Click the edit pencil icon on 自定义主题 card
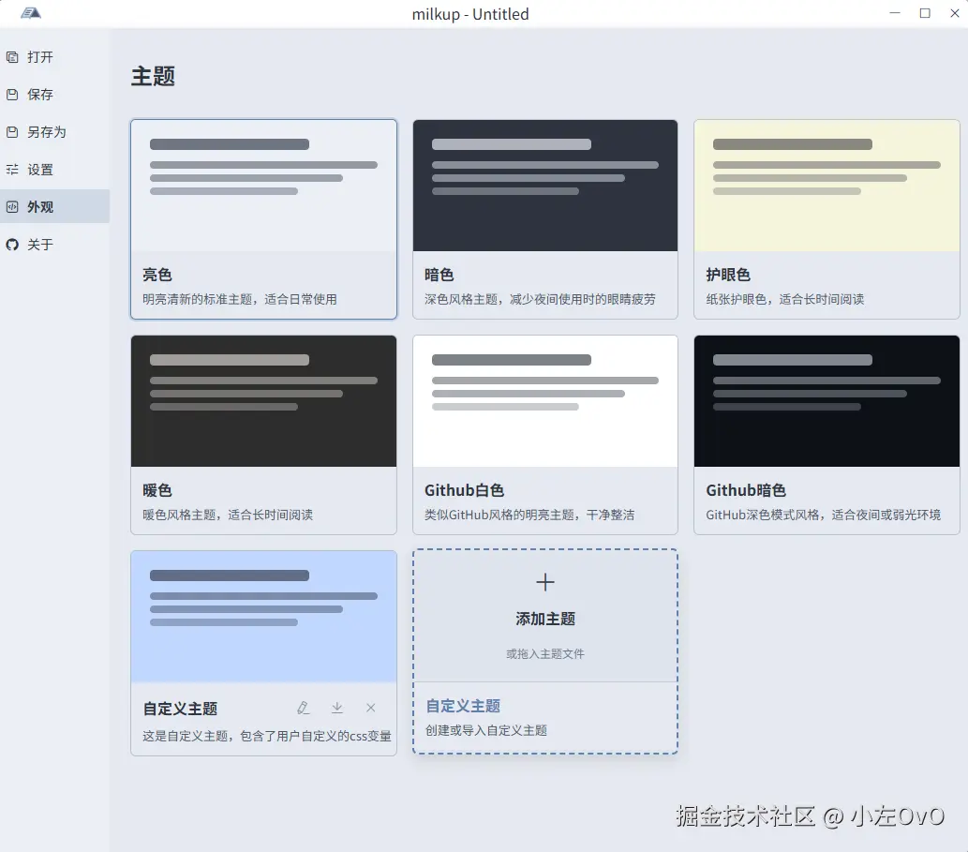 click(x=303, y=708)
